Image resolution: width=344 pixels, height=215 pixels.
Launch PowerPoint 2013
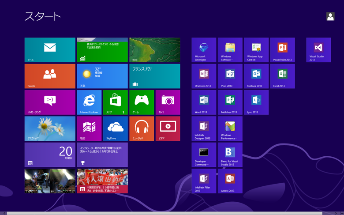pos(283,50)
